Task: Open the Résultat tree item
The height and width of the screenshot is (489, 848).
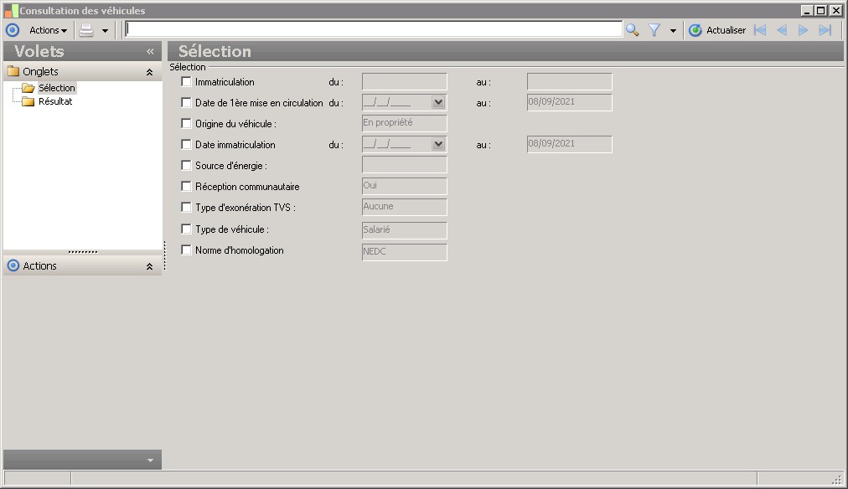Action: pyautogui.click(x=55, y=101)
